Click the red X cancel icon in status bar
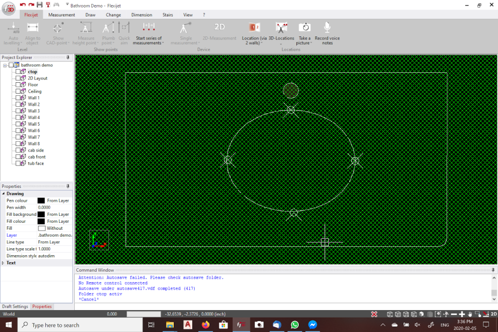Viewport: 498px width, 332px height. 374,314
